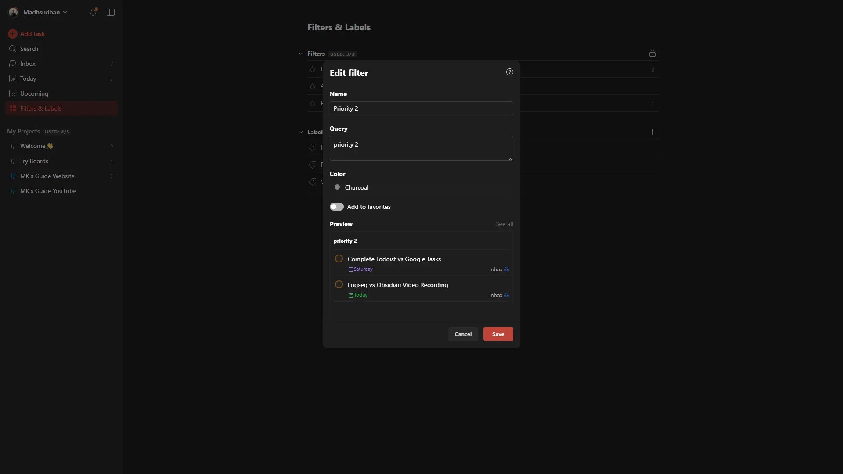Complete the 'Logseq vs Obsidian Video Recording' task
Image resolution: width=843 pixels, height=474 pixels.
(x=339, y=284)
